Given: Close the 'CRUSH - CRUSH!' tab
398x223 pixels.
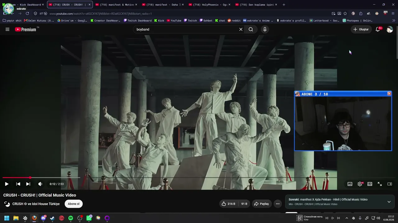Looking at the screenshot, I should click(90, 5).
